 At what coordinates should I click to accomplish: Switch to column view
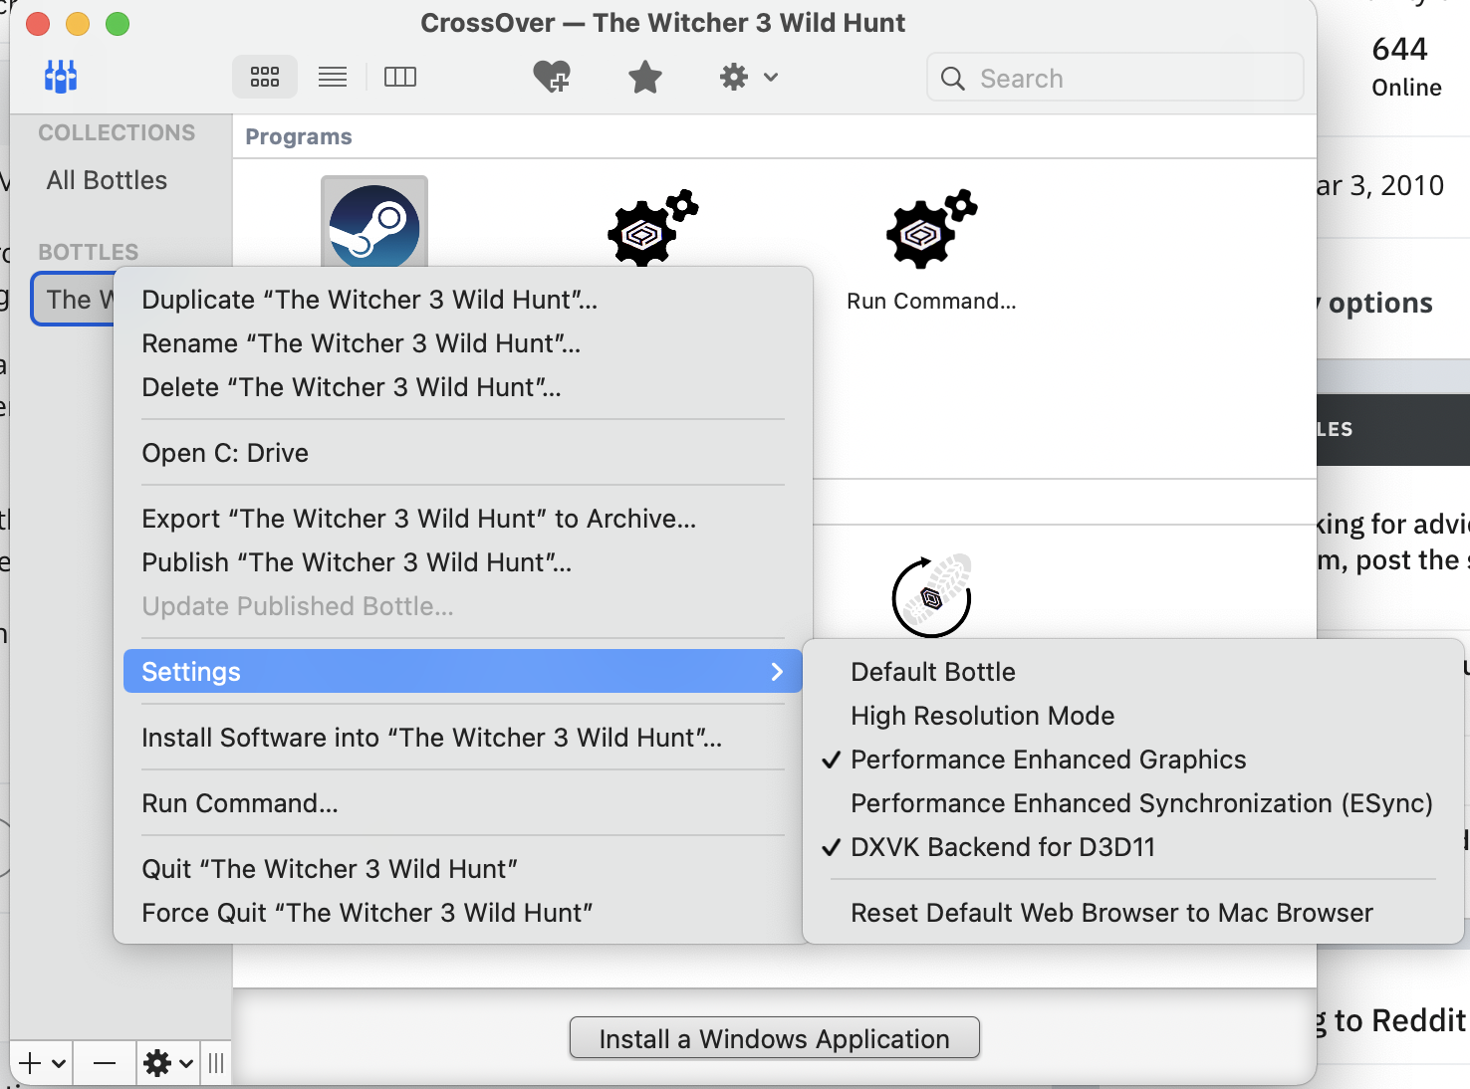(x=400, y=77)
